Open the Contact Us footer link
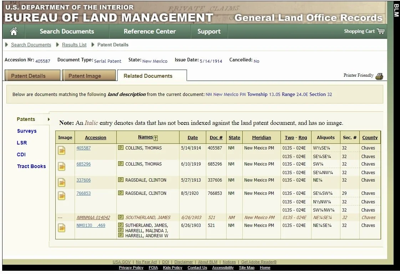 197,268
